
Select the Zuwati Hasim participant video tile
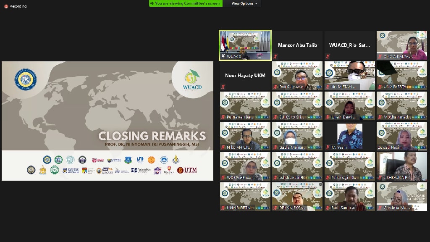pos(401,136)
